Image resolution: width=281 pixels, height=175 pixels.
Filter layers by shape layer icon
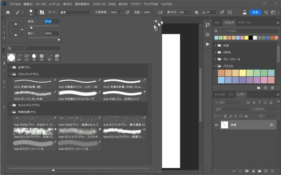(x=265, y=102)
